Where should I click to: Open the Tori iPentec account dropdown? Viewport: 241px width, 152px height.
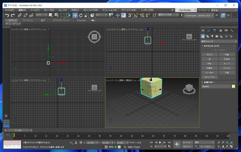click(x=186, y=10)
